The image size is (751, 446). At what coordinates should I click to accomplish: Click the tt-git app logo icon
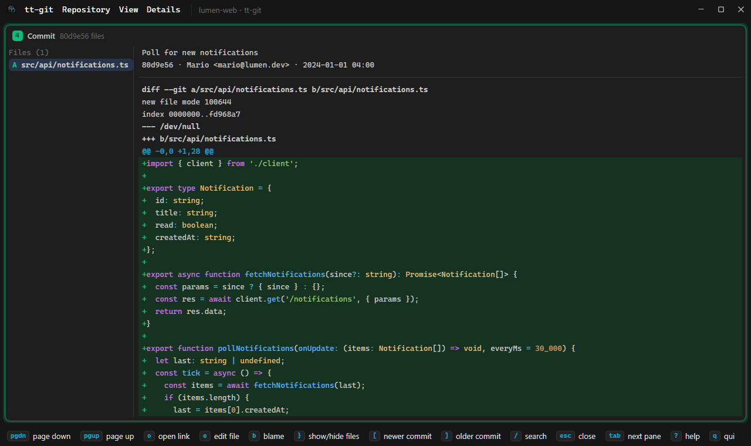(x=12, y=9)
